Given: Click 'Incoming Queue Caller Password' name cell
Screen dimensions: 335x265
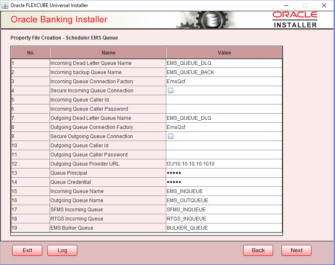Looking at the screenshot, I should pyautogui.click(x=108, y=109).
